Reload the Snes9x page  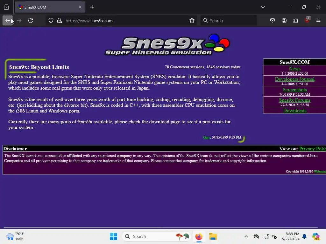point(31,21)
